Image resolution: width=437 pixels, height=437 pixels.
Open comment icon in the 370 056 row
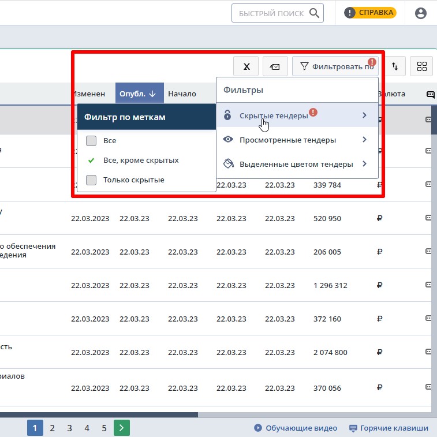(x=429, y=387)
